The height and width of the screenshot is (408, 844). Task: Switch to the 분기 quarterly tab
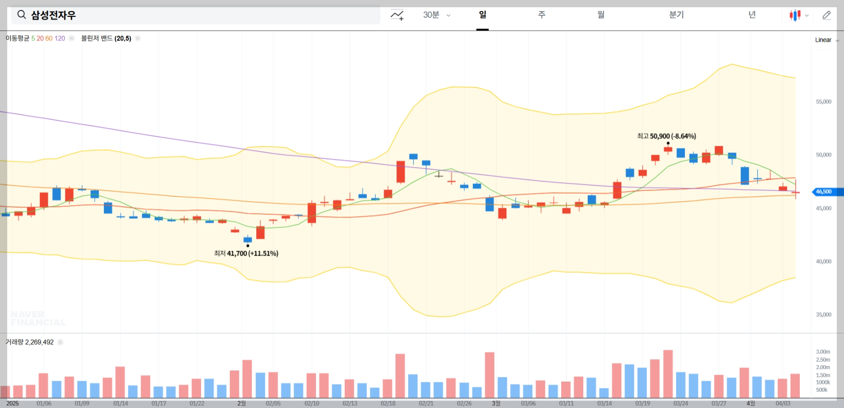(676, 15)
